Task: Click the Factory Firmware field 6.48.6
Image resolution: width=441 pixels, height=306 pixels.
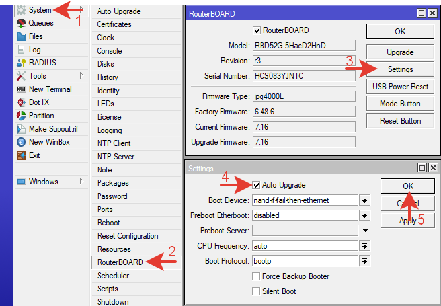Action: pyautogui.click(x=303, y=112)
